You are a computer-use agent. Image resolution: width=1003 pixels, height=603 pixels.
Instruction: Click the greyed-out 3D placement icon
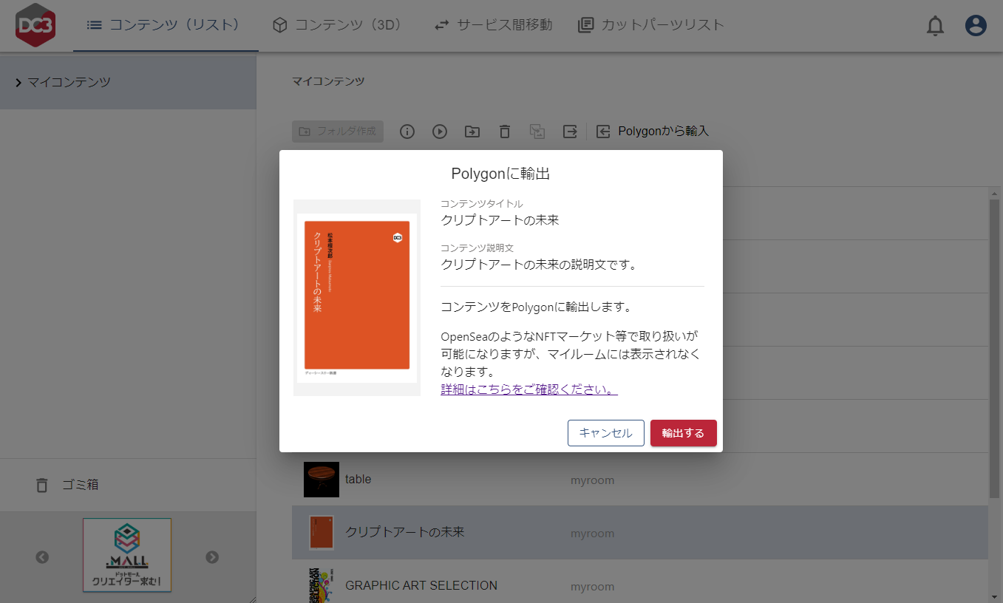(x=537, y=132)
